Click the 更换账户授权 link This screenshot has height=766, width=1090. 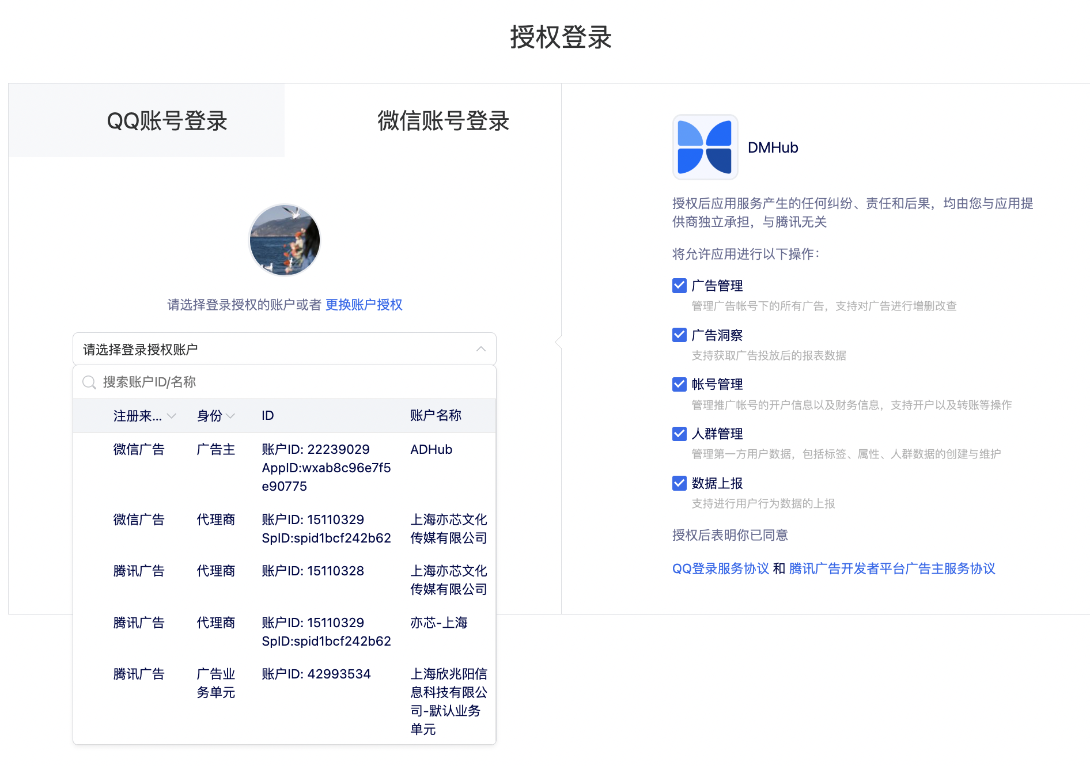[364, 305]
